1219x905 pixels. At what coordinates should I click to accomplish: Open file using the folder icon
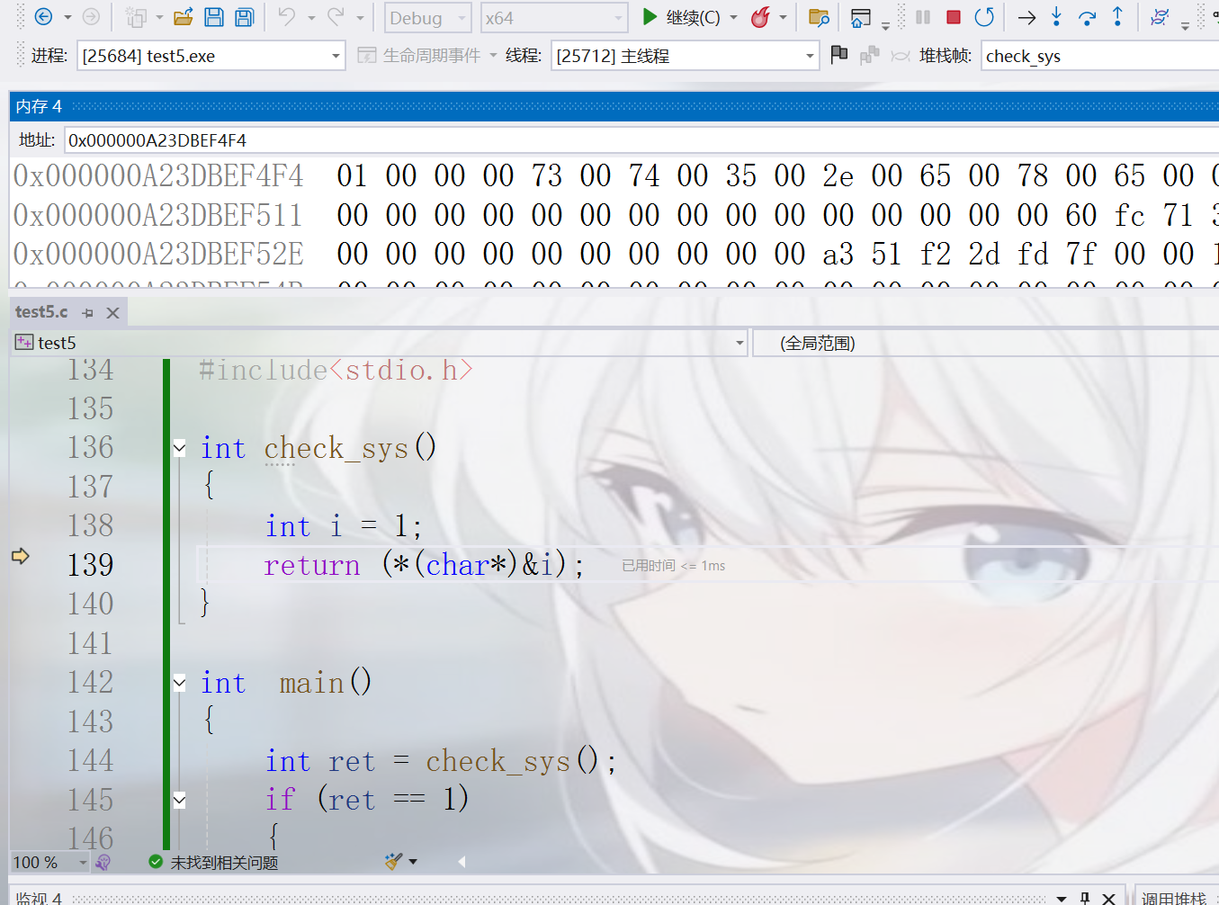click(184, 17)
